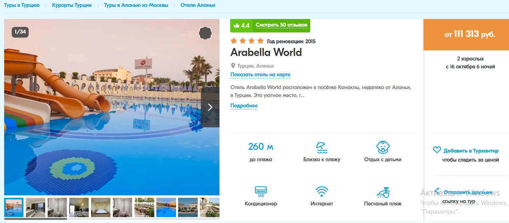Click the 'с 16 октября 6 ночей' text
This screenshot has width=509, height=223.
point(470,67)
